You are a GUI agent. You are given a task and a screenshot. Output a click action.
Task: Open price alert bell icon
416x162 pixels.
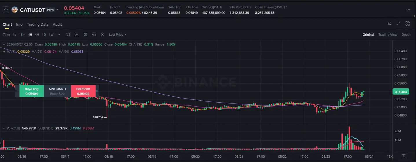(390, 24)
